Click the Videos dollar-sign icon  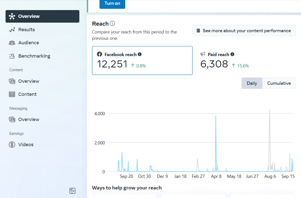click(12, 145)
